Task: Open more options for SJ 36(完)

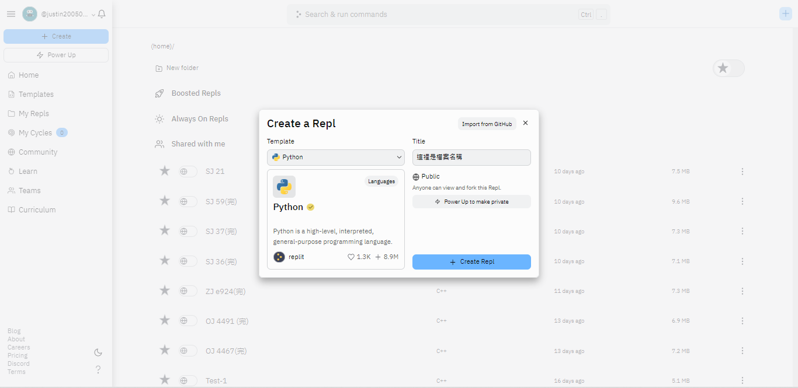Action: tap(743, 261)
